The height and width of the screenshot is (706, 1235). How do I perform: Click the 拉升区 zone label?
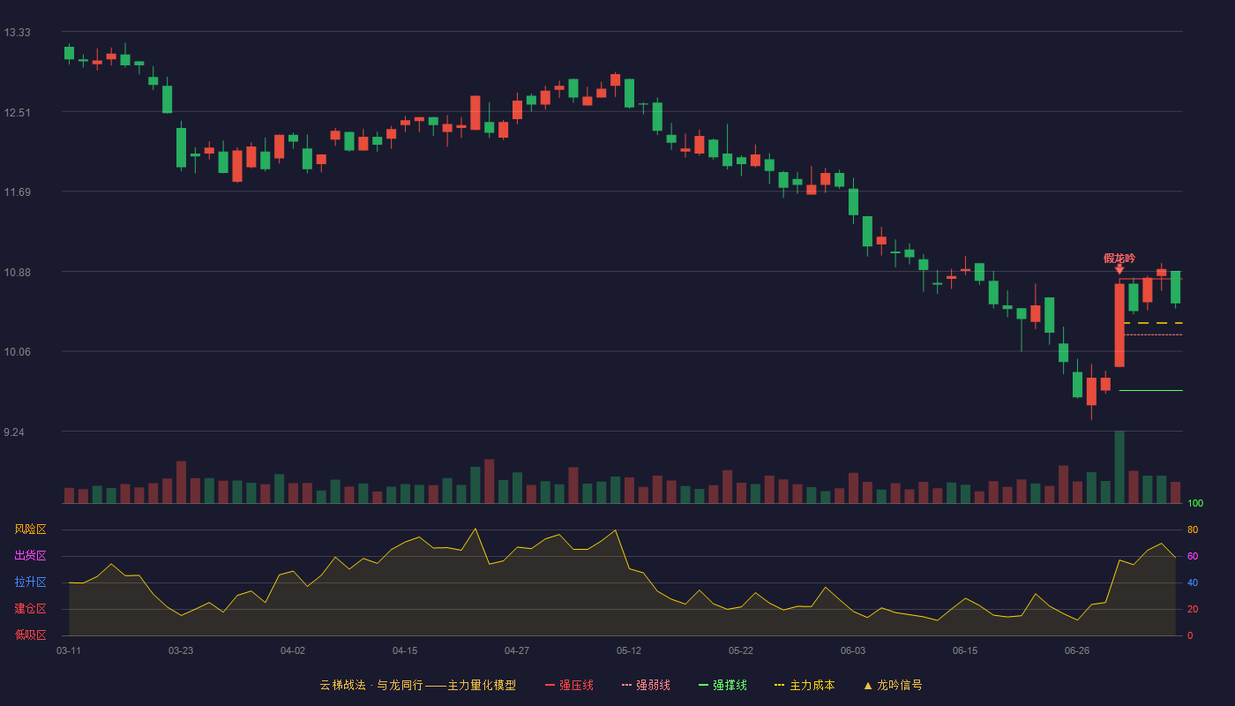click(x=30, y=582)
